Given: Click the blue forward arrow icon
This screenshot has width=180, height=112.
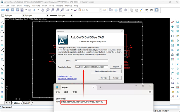Looking at the screenshot, I should (x=34, y=10).
